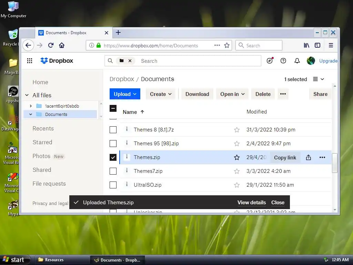Click the green padlock security icon
This screenshot has width=353, height=265.
click(98, 45)
